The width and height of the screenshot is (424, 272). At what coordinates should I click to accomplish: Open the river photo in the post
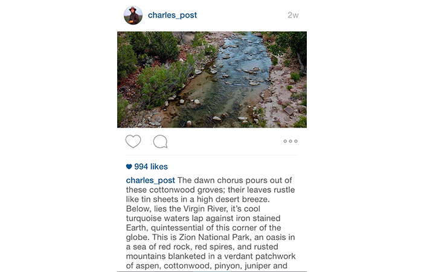coord(212,79)
